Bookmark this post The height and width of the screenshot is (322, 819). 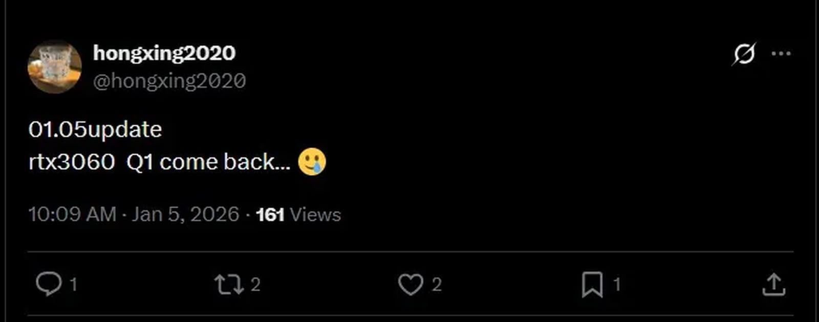coord(592,285)
